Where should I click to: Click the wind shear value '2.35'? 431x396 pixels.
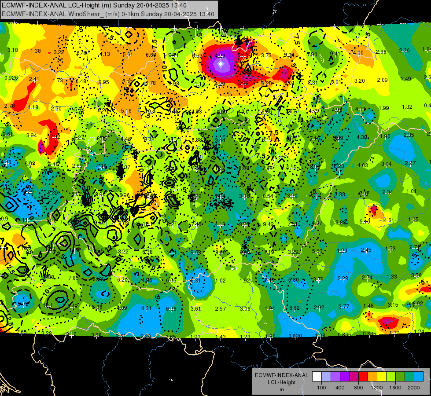(409, 135)
